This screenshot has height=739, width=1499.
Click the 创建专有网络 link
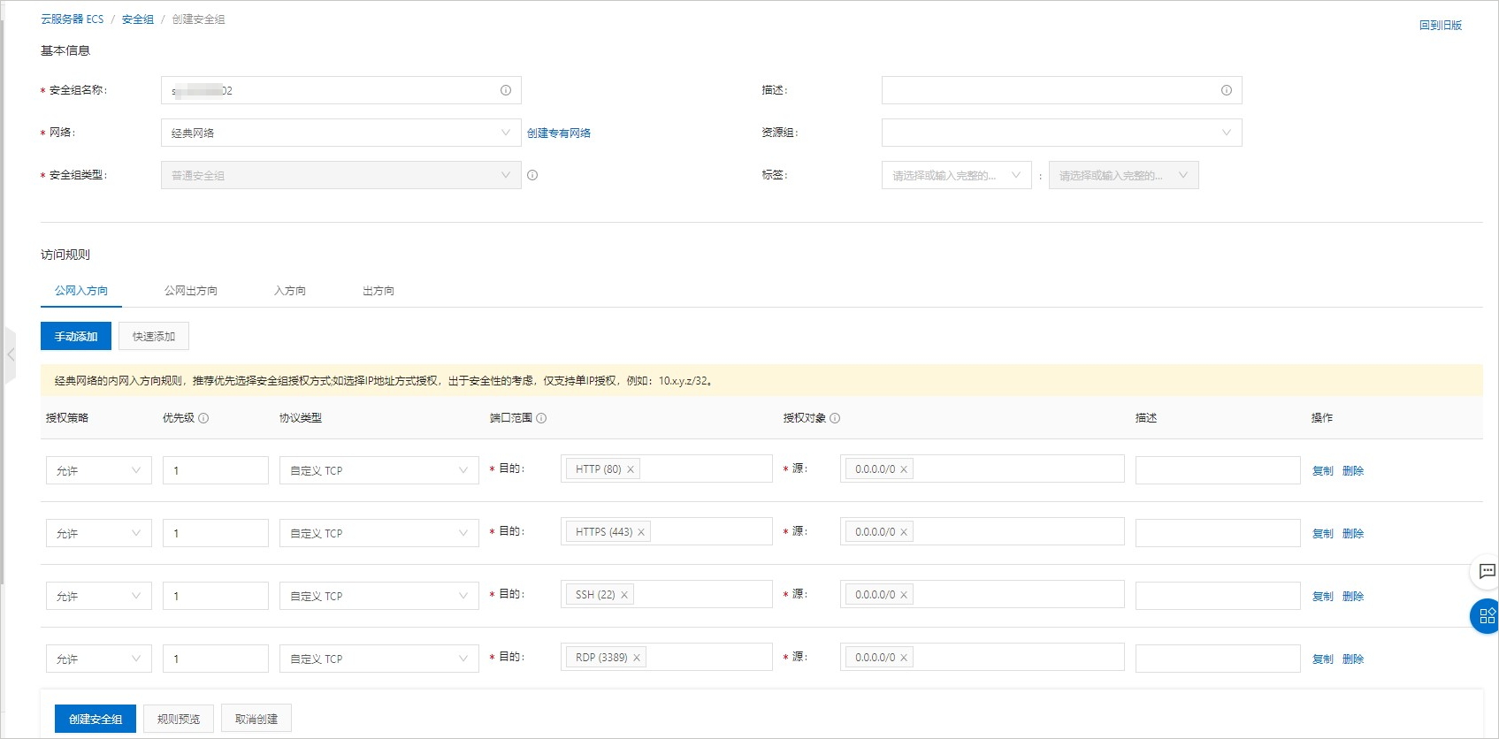(x=559, y=133)
